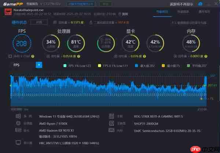
Task: Click help icon beside memory power 0.0093 度
Action: (206, 56)
